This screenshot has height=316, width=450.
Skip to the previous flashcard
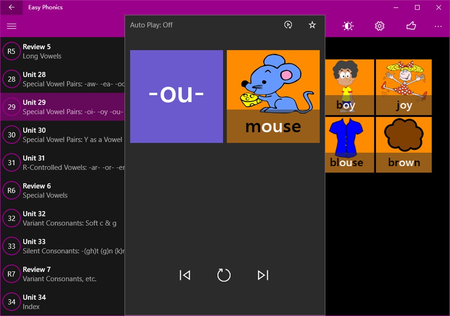(x=185, y=275)
